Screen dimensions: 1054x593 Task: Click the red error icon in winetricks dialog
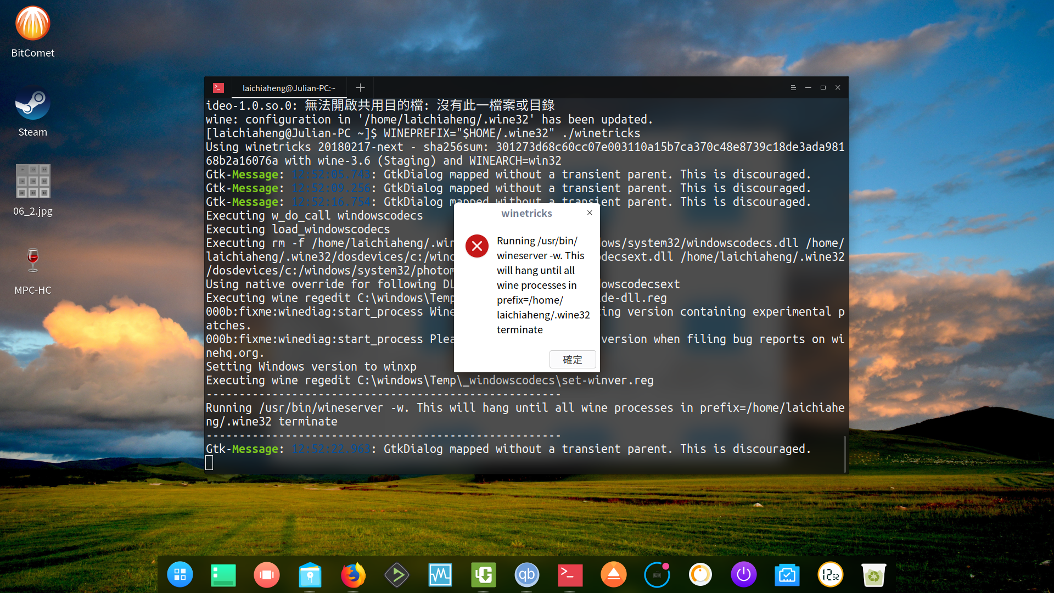point(477,246)
